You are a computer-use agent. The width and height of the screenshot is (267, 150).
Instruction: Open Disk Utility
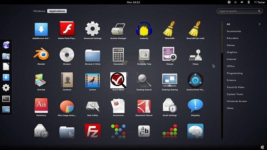(x=93, y=106)
